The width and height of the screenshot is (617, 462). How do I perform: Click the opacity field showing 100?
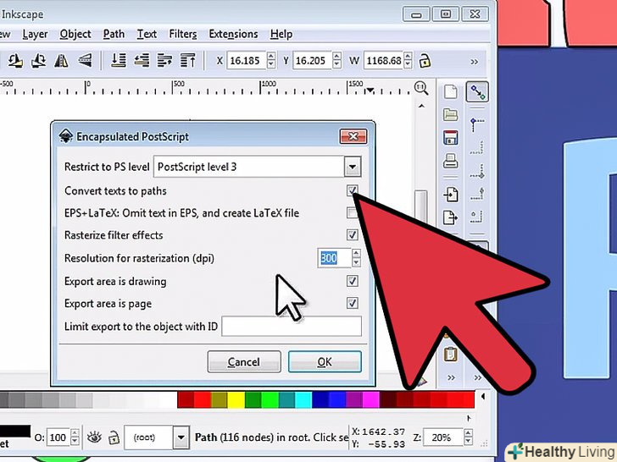(x=58, y=437)
